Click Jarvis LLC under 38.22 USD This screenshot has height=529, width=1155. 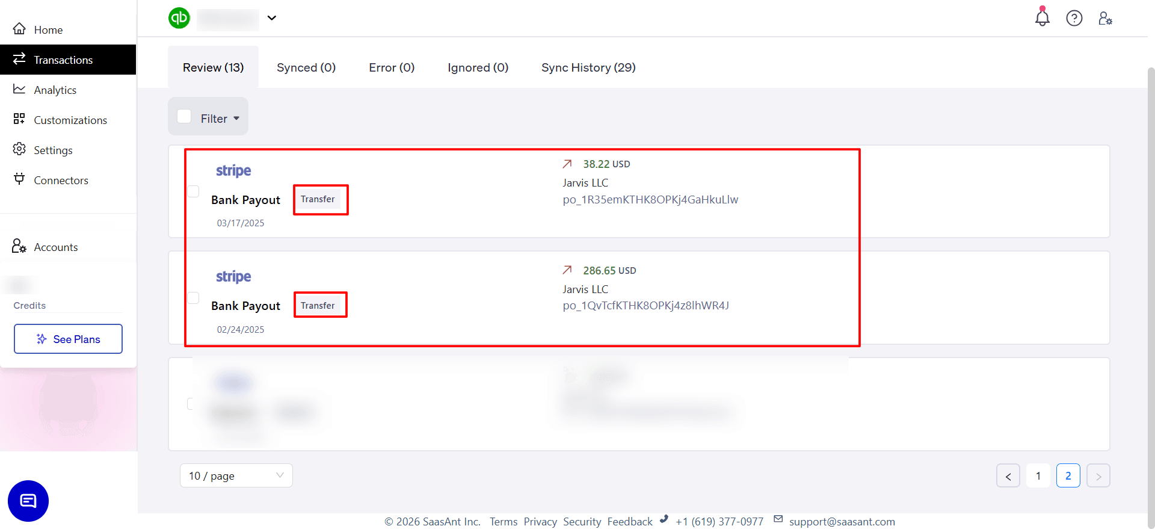[585, 182]
